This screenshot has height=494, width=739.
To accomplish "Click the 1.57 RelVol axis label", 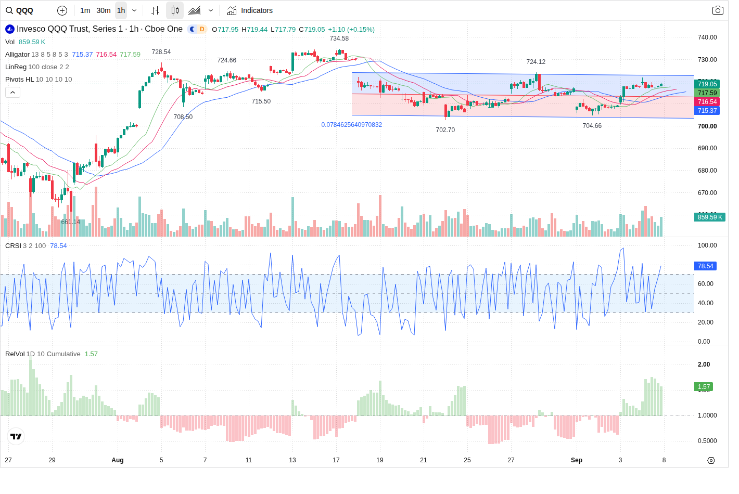I will pos(704,387).
